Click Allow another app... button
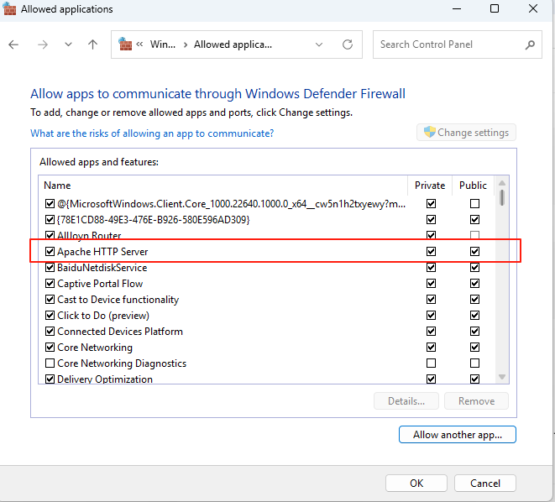 click(458, 435)
